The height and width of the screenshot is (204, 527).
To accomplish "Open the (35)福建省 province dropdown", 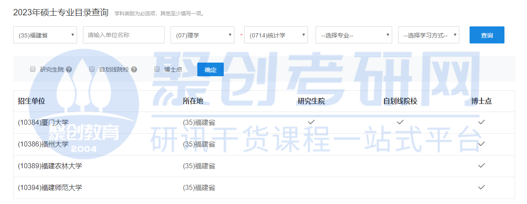I will click(45, 35).
